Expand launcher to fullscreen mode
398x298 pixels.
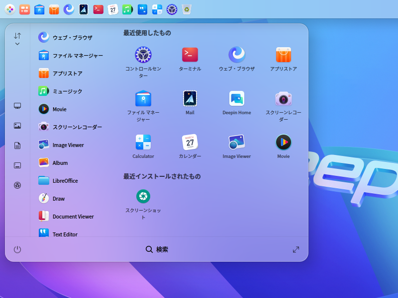[x=296, y=249]
